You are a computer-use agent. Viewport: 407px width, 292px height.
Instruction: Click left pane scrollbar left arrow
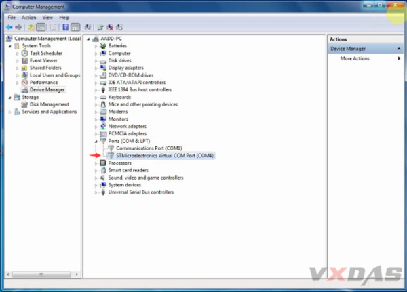click(7, 274)
